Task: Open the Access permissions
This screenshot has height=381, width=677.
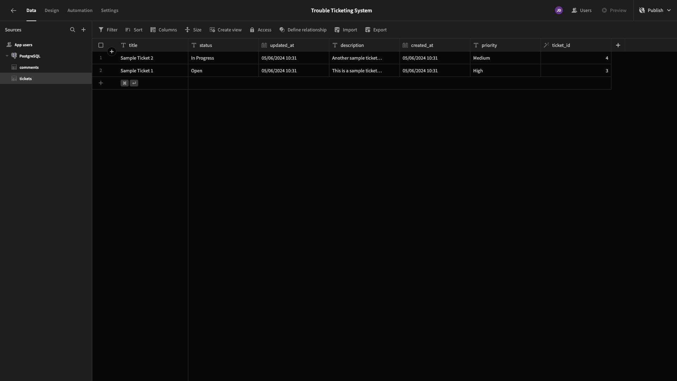Action: 261,30
